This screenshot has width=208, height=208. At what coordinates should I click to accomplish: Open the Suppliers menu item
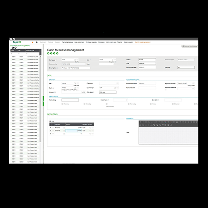pyautogui.click(x=57, y=42)
